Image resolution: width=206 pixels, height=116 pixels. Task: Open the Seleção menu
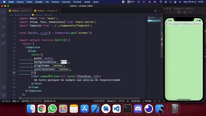[x=39, y=2]
